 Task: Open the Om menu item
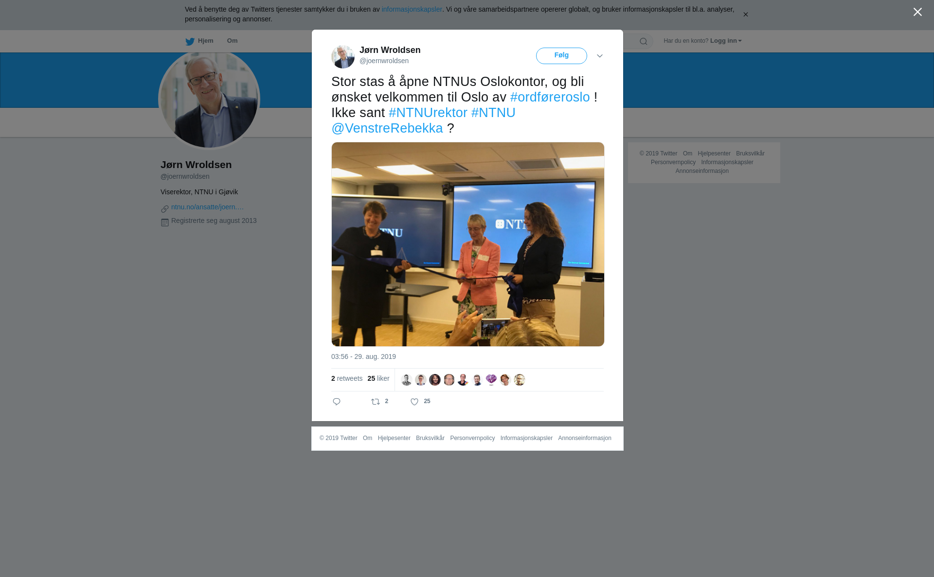point(233,41)
